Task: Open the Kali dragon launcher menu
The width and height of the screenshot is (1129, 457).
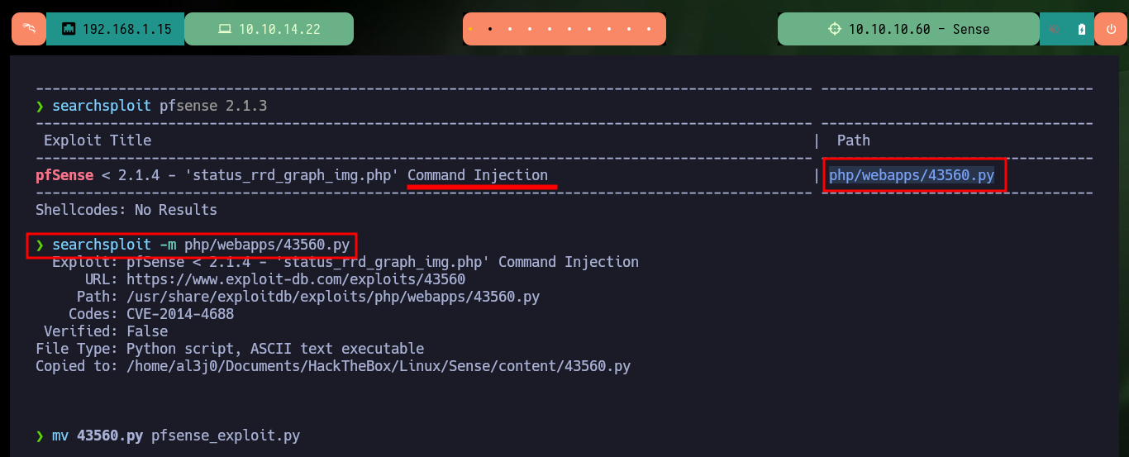Action: tap(29, 29)
